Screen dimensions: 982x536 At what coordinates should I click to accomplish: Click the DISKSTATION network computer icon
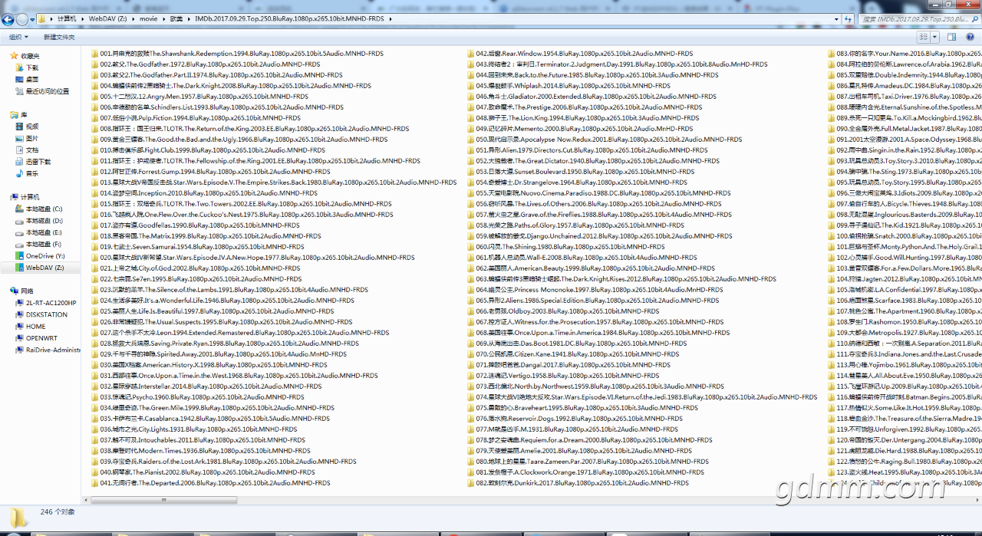pos(19,314)
